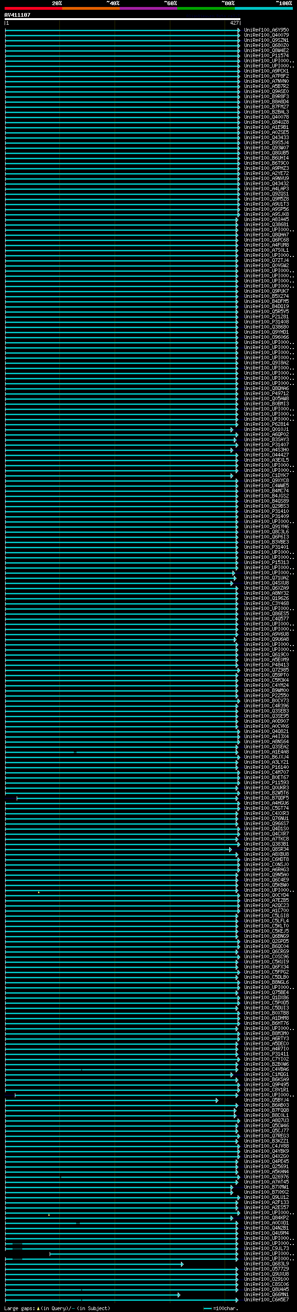Select hit UniRef100_Q9PUK7
The width and height of the screenshot is (297, 1312).
tap(266, 291)
